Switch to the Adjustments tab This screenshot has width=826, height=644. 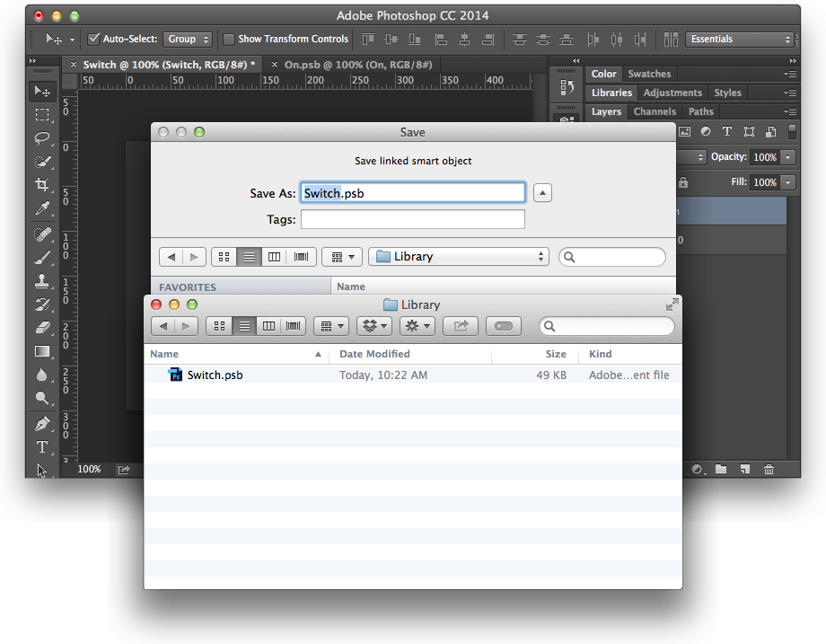pos(672,93)
